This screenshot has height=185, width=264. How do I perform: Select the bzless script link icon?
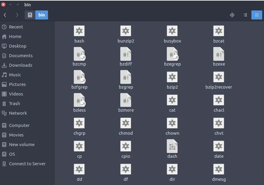click(x=79, y=100)
